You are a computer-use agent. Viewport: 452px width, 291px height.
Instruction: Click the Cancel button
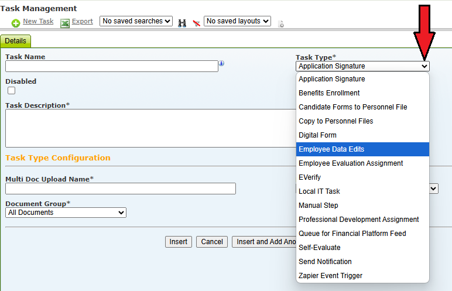212,242
